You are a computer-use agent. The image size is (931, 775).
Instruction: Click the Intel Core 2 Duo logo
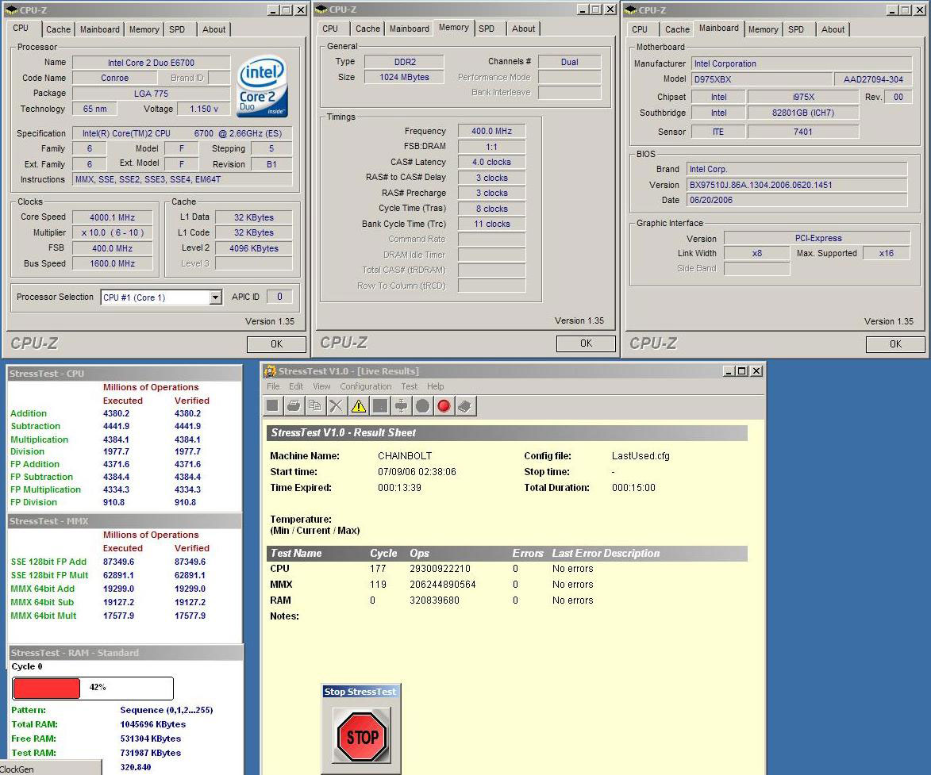[x=262, y=86]
